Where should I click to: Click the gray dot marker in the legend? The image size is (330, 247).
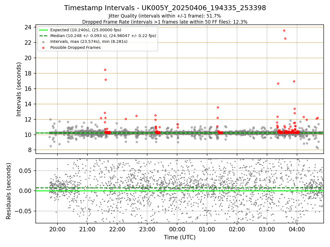(x=43, y=42)
